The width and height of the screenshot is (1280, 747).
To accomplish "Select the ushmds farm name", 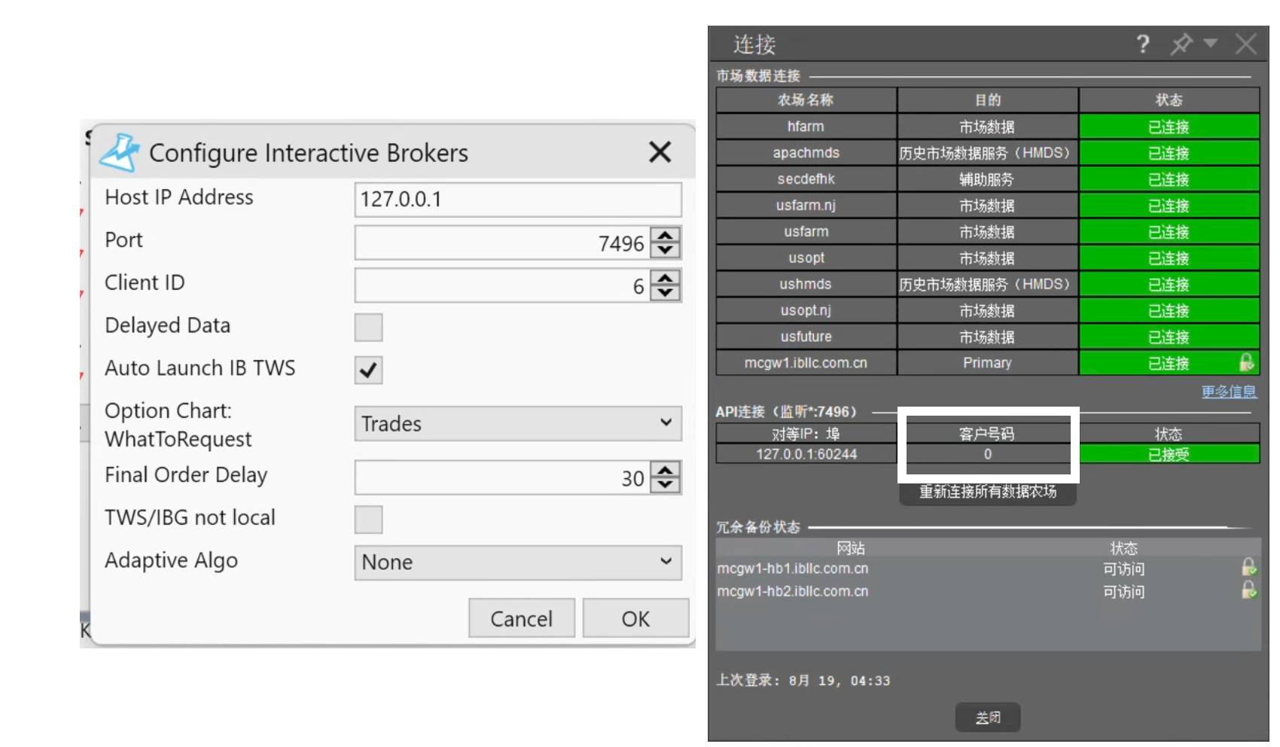I will (x=806, y=284).
